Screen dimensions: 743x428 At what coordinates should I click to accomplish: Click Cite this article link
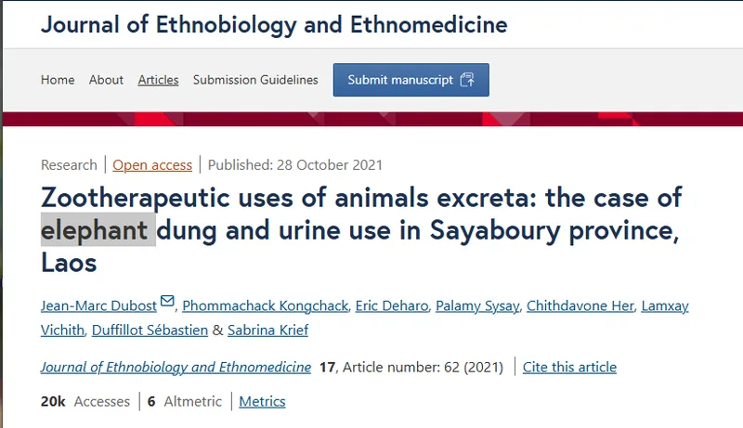tap(569, 368)
